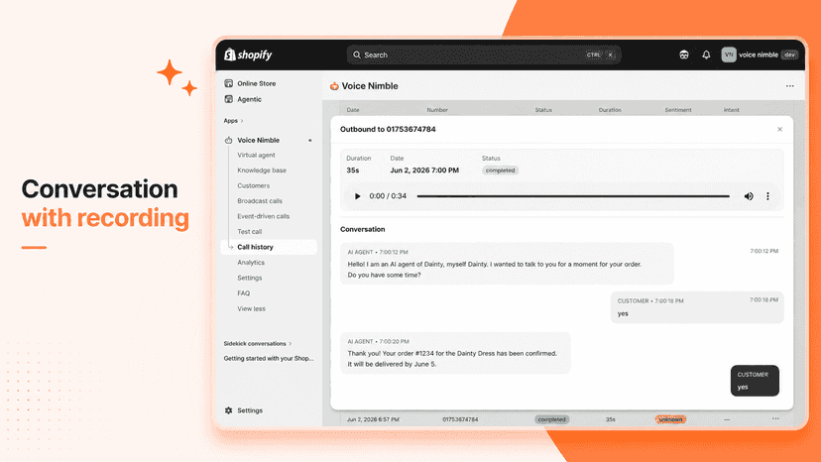Click the dark CUSTOMER yes bubble
The image size is (821, 462).
coord(755,381)
